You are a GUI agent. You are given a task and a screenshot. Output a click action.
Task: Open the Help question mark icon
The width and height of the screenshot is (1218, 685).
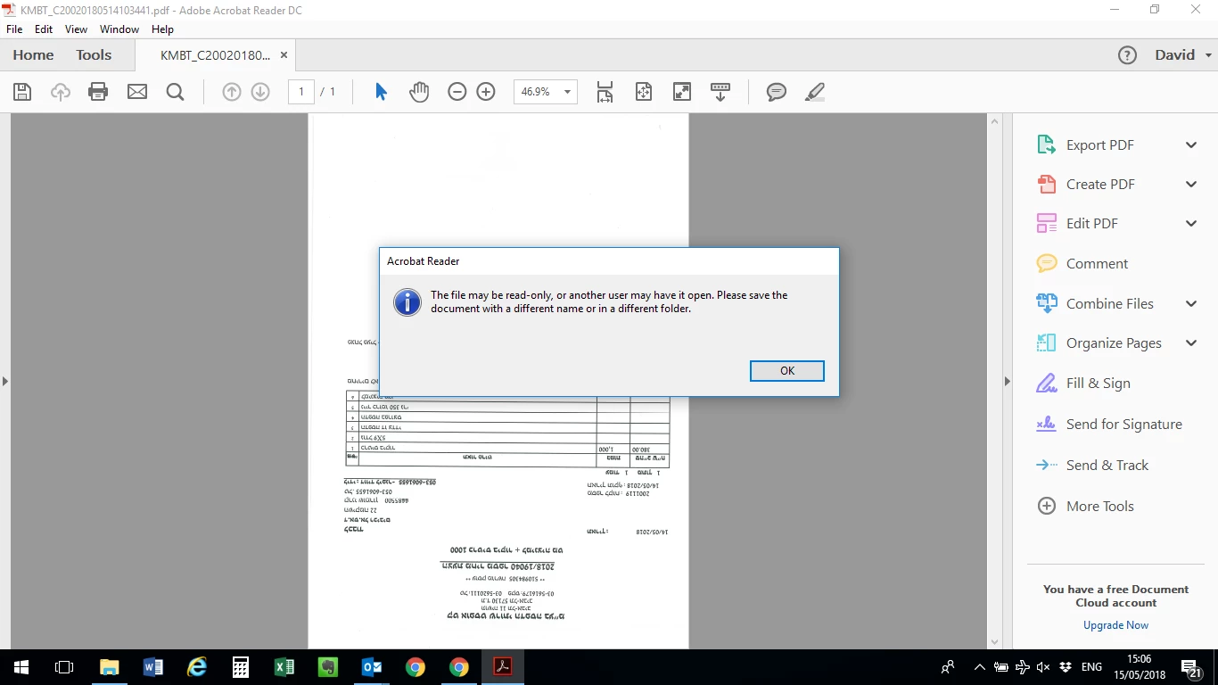click(1127, 55)
